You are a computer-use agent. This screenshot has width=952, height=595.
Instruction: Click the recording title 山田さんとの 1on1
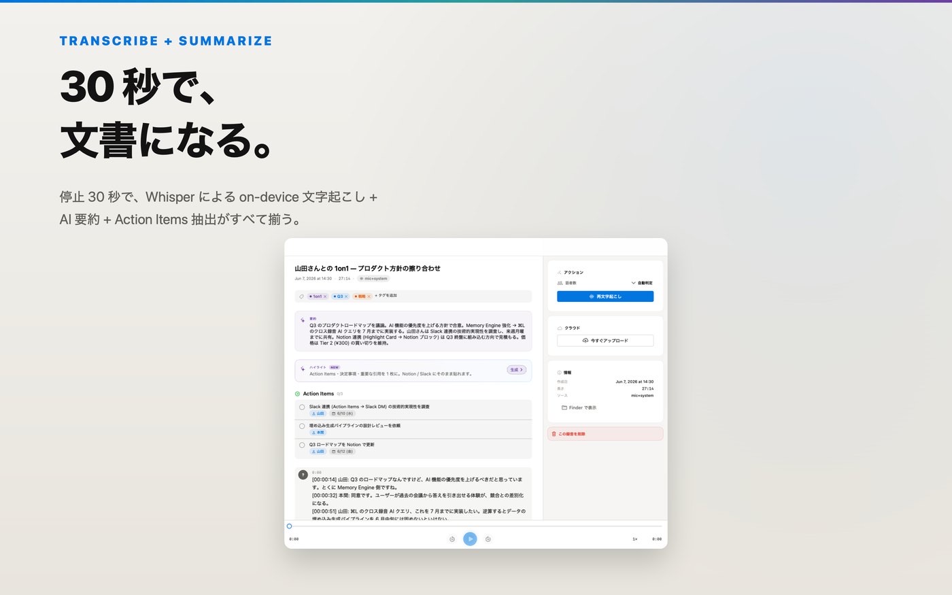[367, 269]
